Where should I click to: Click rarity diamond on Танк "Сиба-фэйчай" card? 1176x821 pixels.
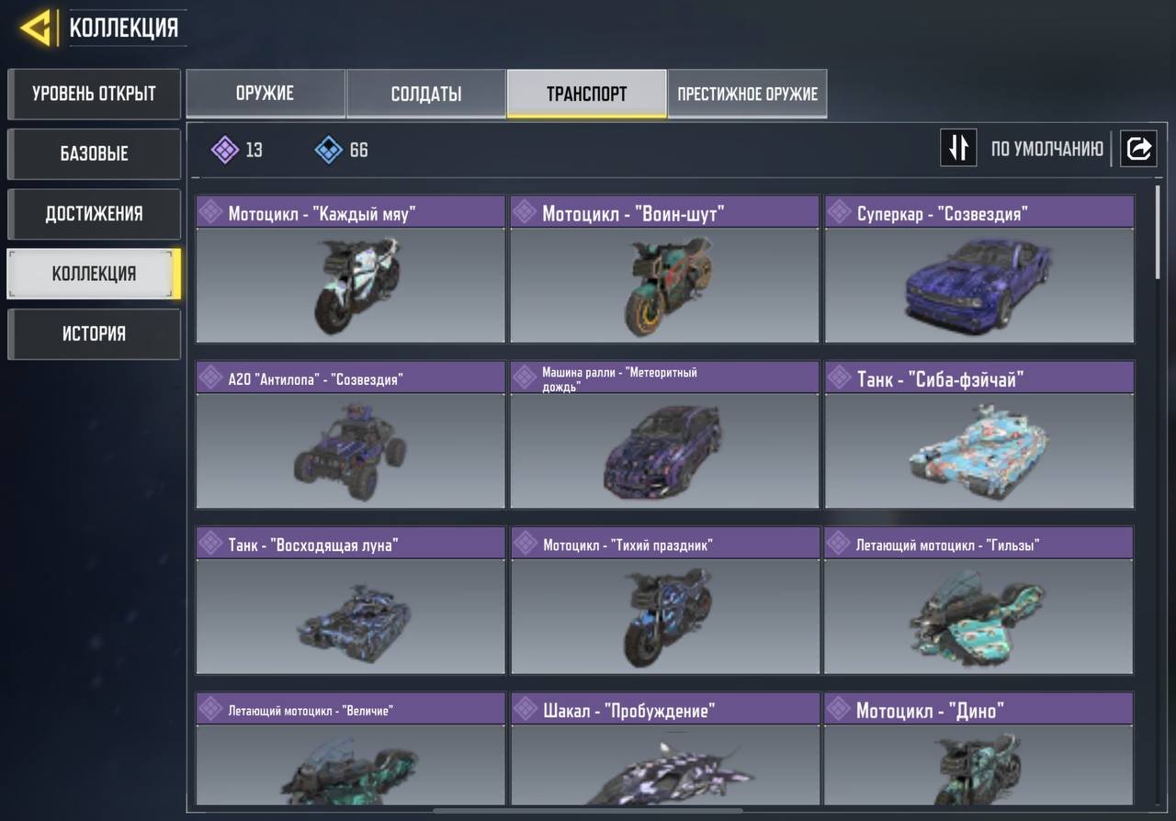tap(839, 377)
